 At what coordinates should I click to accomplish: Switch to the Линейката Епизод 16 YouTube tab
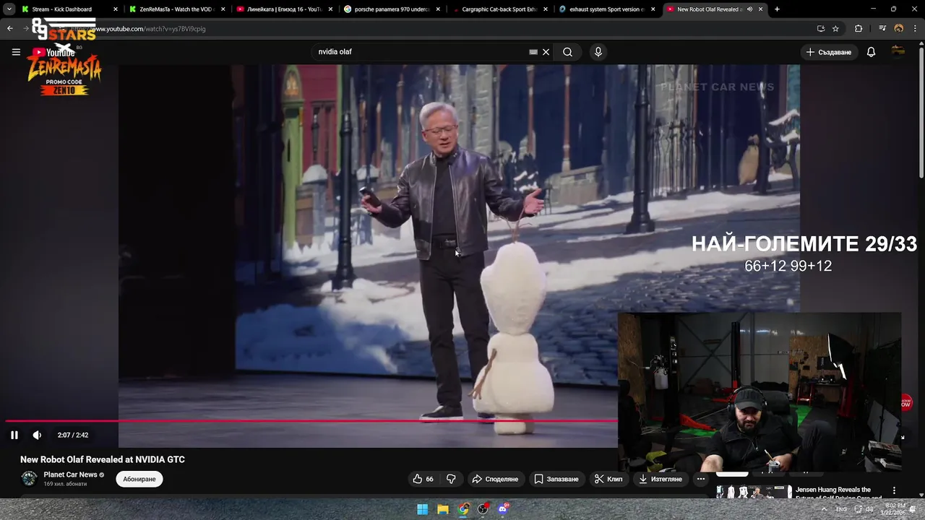pyautogui.click(x=283, y=9)
